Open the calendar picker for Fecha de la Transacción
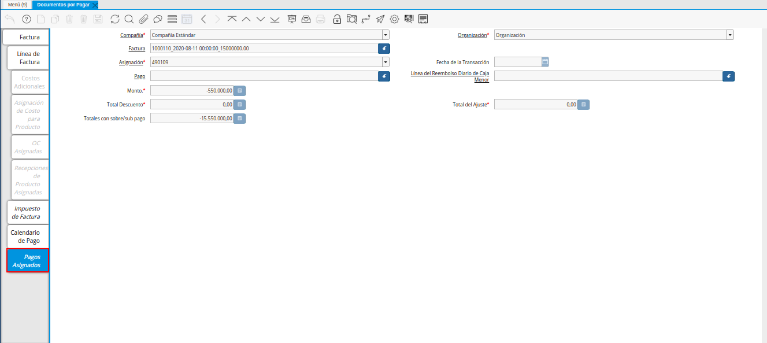 (x=545, y=62)
